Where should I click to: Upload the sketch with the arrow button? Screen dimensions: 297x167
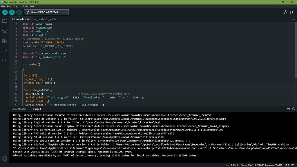12,12
